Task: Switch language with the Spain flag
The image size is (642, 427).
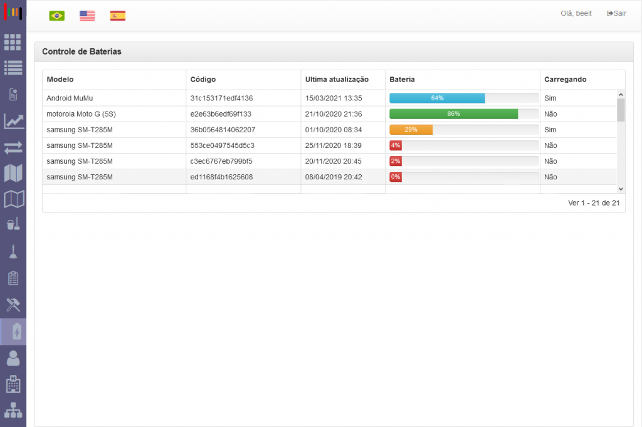Action: [x=118, y=16]
